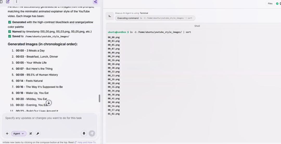Click the send arrow button
Image resolution: width=281 pixels, height=144 pixels.
pyautogui.click(x=92, y=133)
